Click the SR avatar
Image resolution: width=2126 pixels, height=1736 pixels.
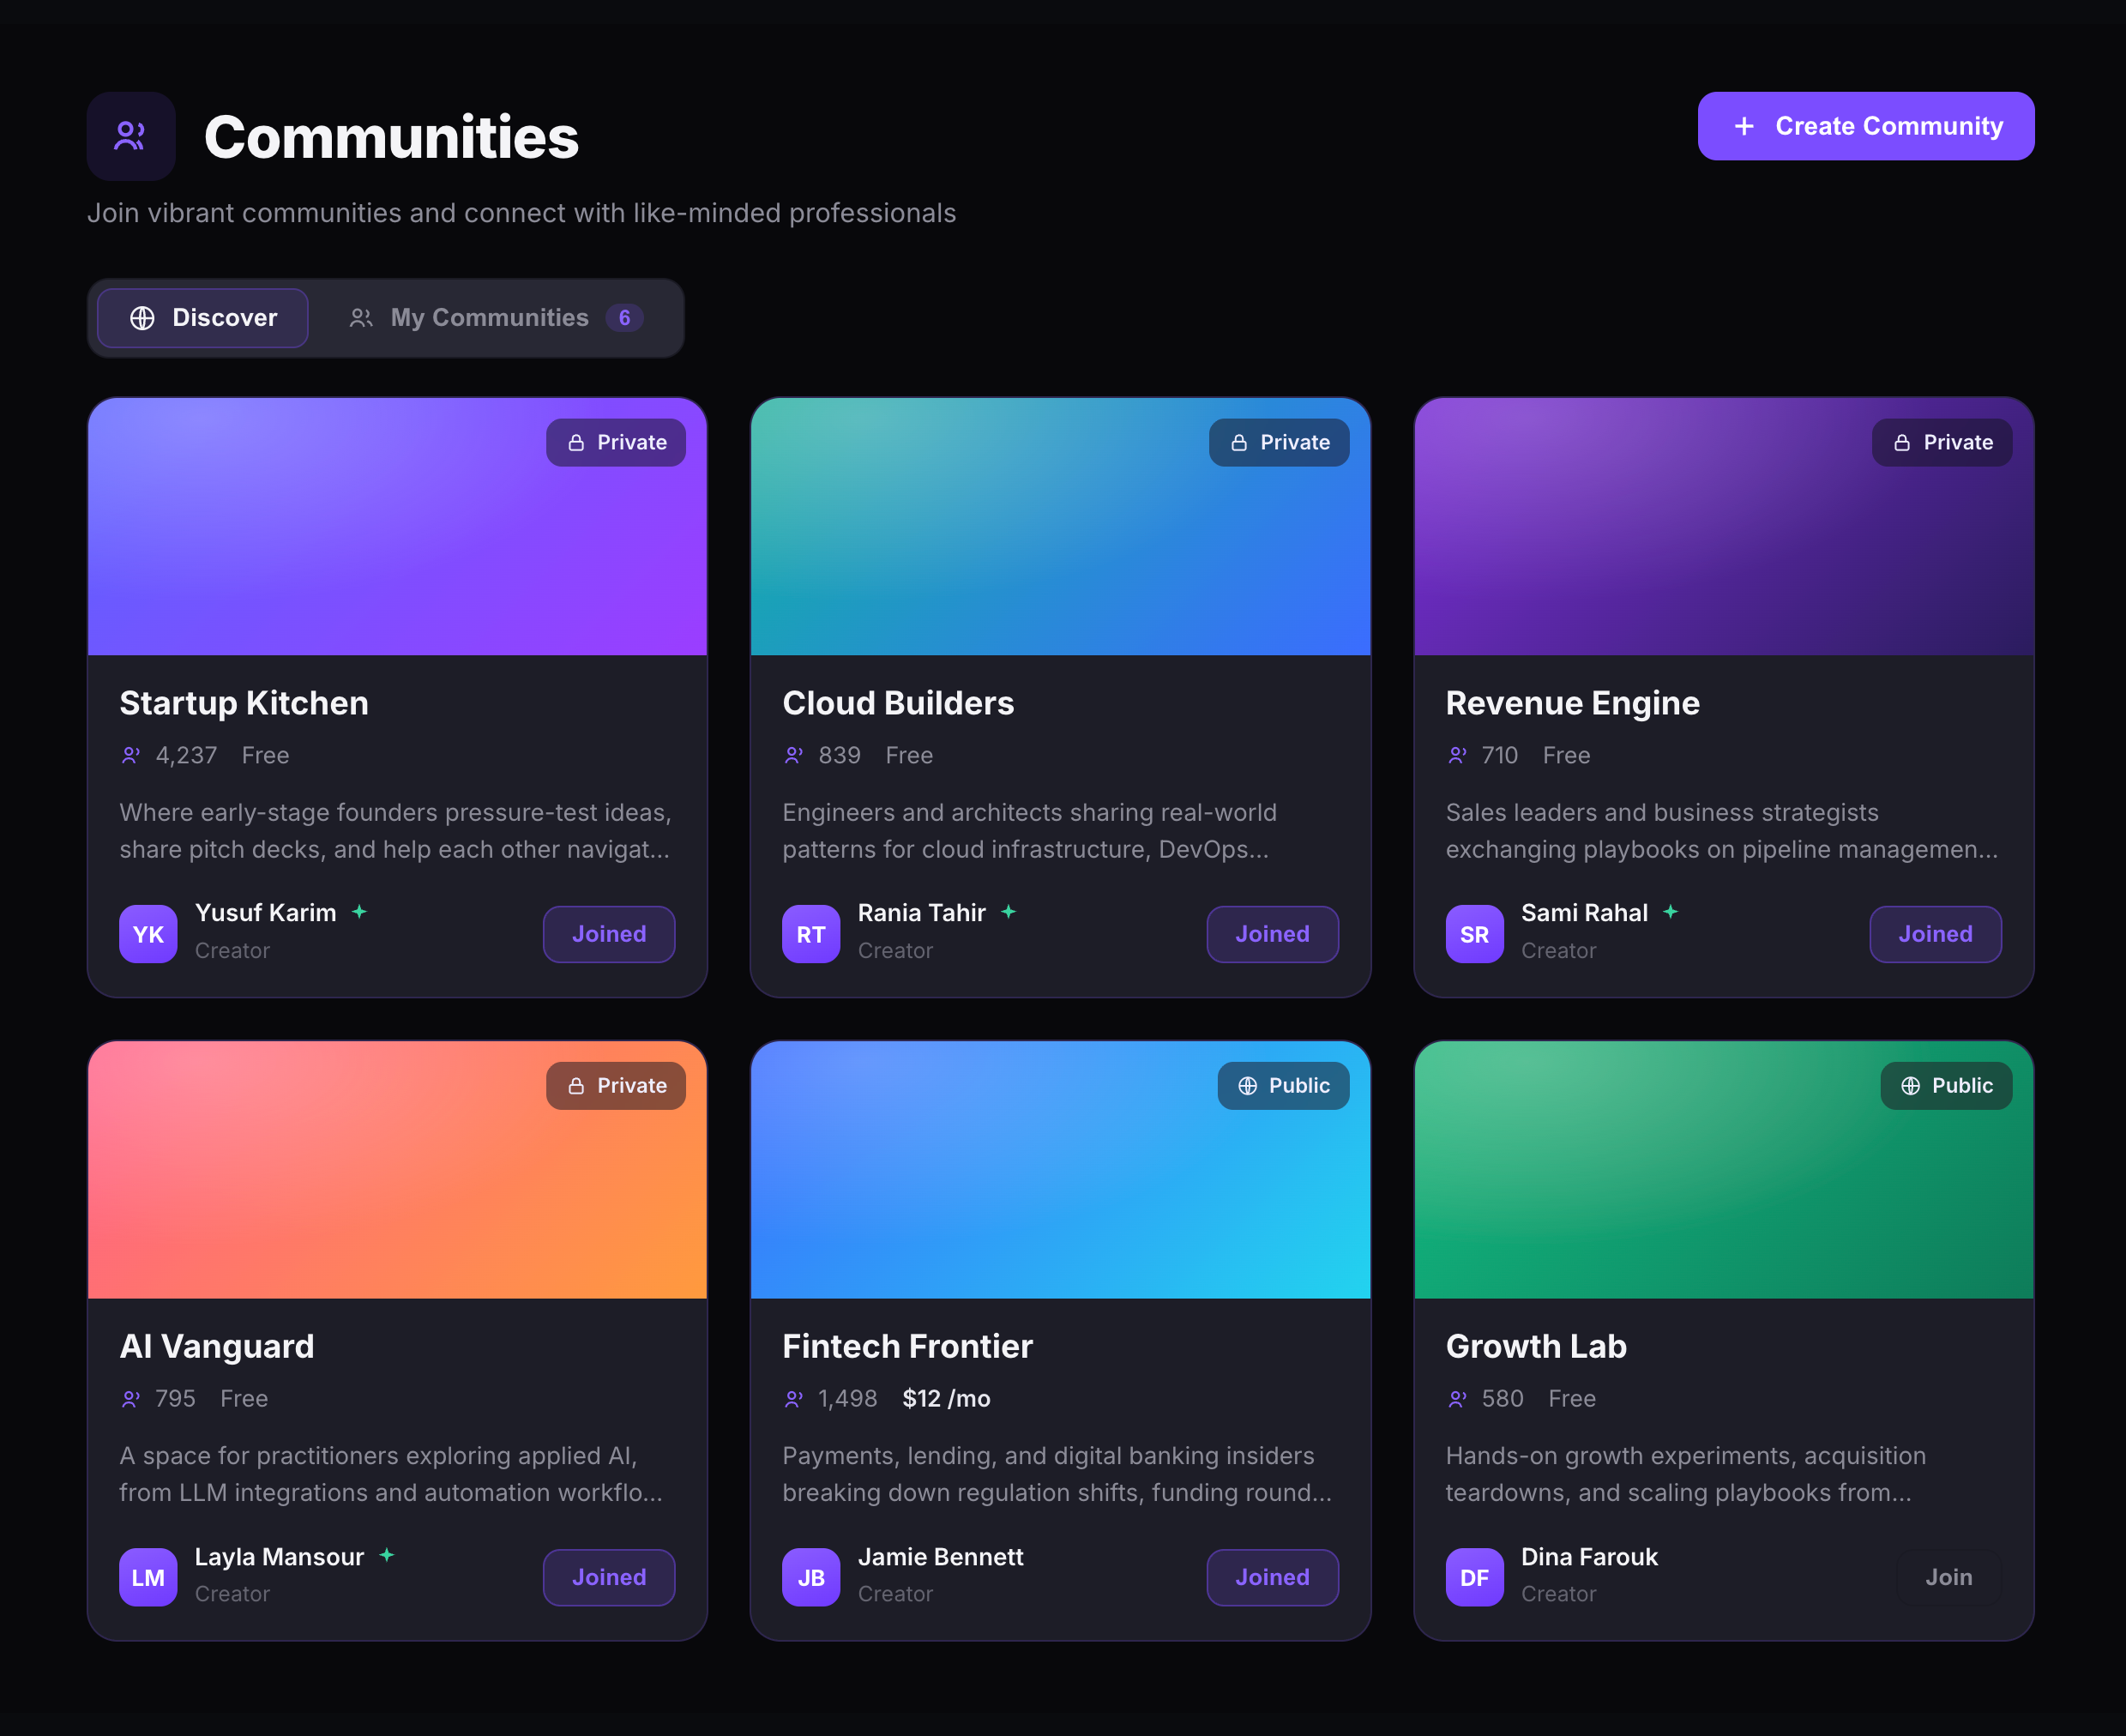pos(1475,934)
